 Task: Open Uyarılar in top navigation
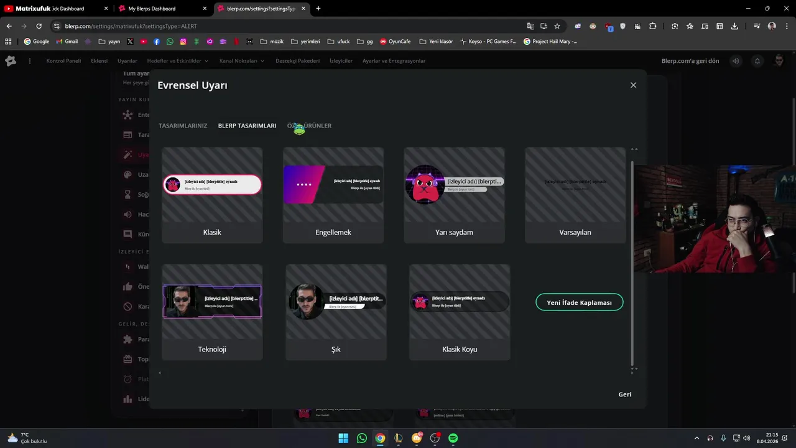pos(127,61)
